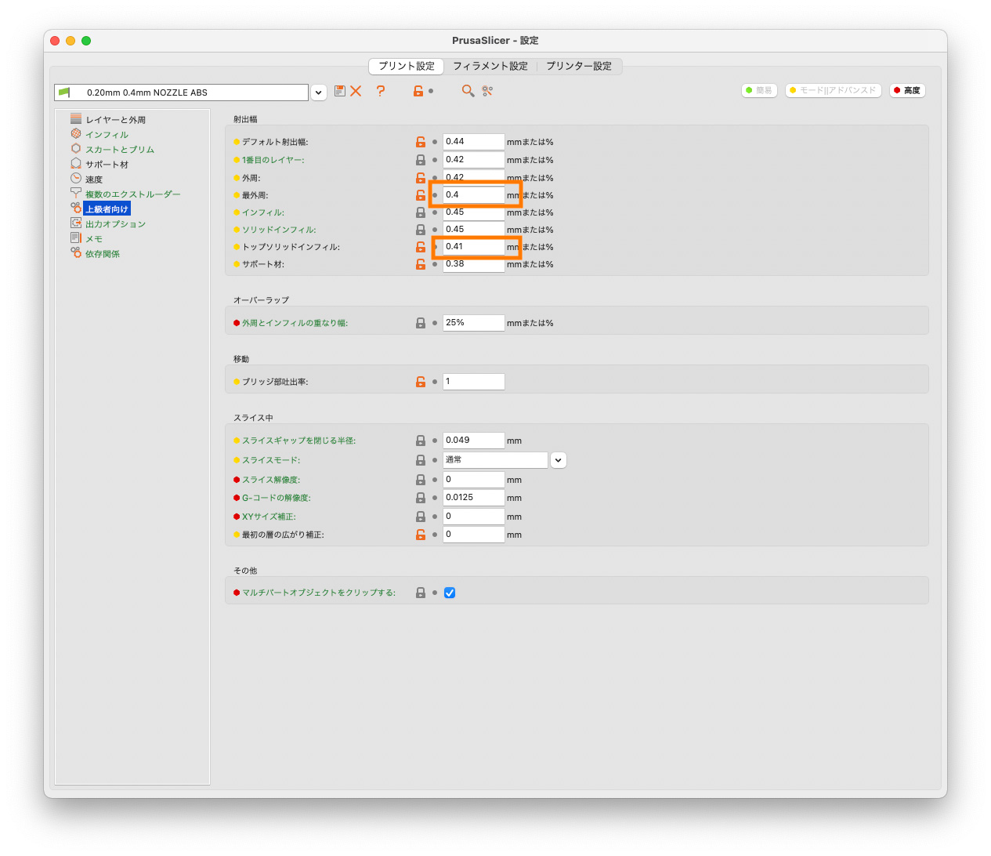This screenshot has height=856, width=991.
Task: Open the フィラメント設定 tab
Action: click(490, 67)
